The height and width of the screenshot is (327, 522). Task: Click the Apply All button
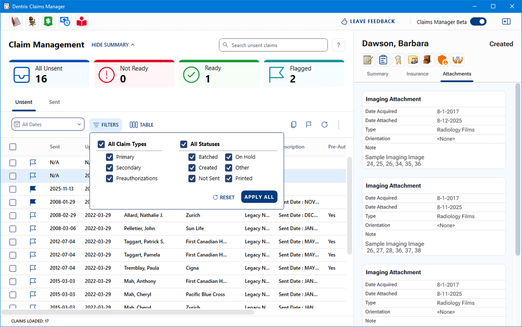point(259,197)
